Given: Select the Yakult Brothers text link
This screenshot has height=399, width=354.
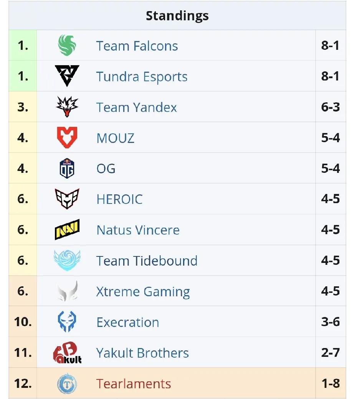Looking at the screenshot, I should (x=142, y=353).
